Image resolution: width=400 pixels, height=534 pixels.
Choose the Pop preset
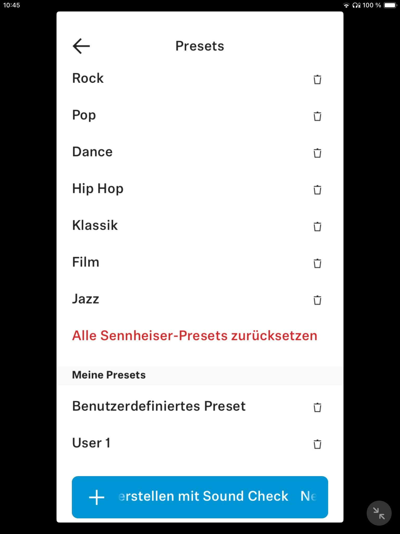[84, 115]
